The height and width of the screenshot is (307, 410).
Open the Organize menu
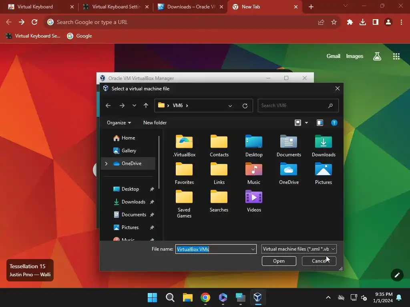tap(119, 123)
